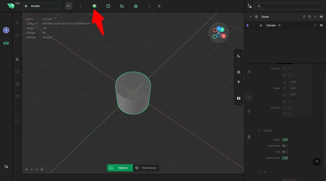
Task: Expand more toolbar tools with double chevron
Action: (x=159, y=6)
